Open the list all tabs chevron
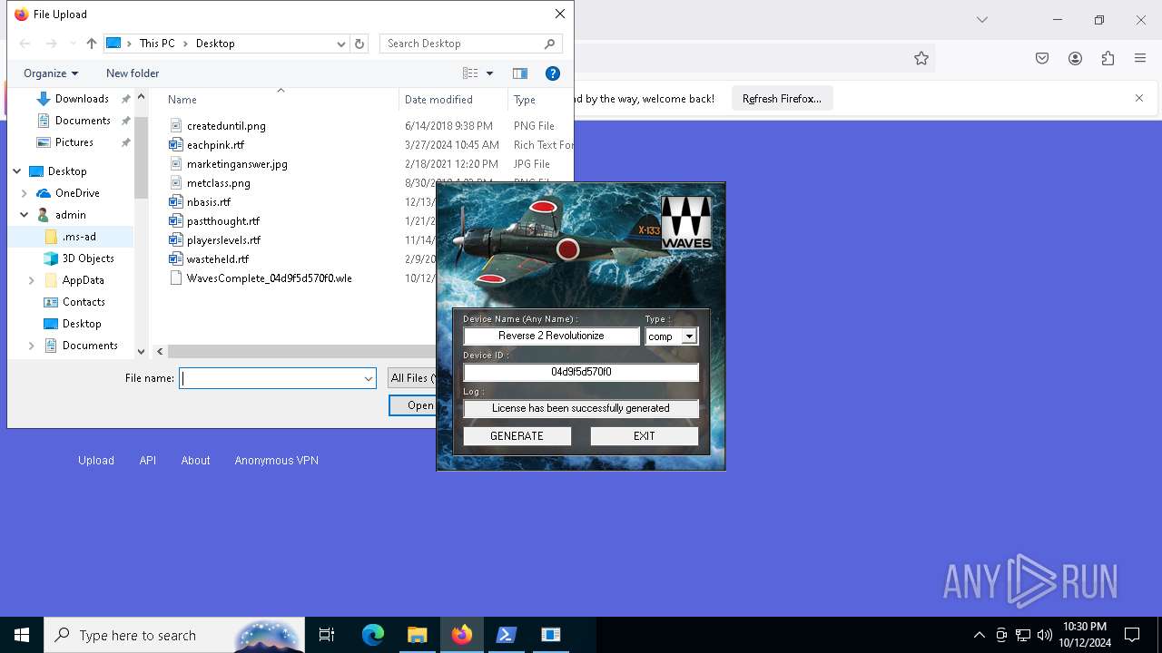This screenshot has height=653, width=1162. (x=981, y=20)
